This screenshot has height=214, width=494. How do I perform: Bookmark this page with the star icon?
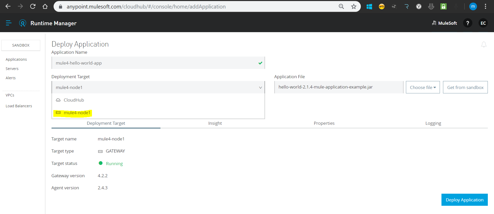tap(354, 6)
